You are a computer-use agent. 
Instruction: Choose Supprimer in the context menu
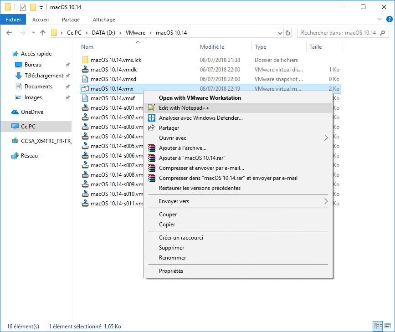coord(238,248)
